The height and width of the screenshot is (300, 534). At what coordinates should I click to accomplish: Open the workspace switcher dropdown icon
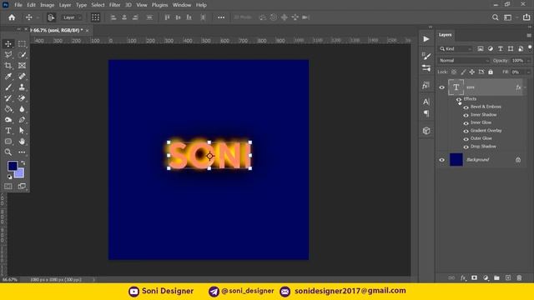[507, 17]
